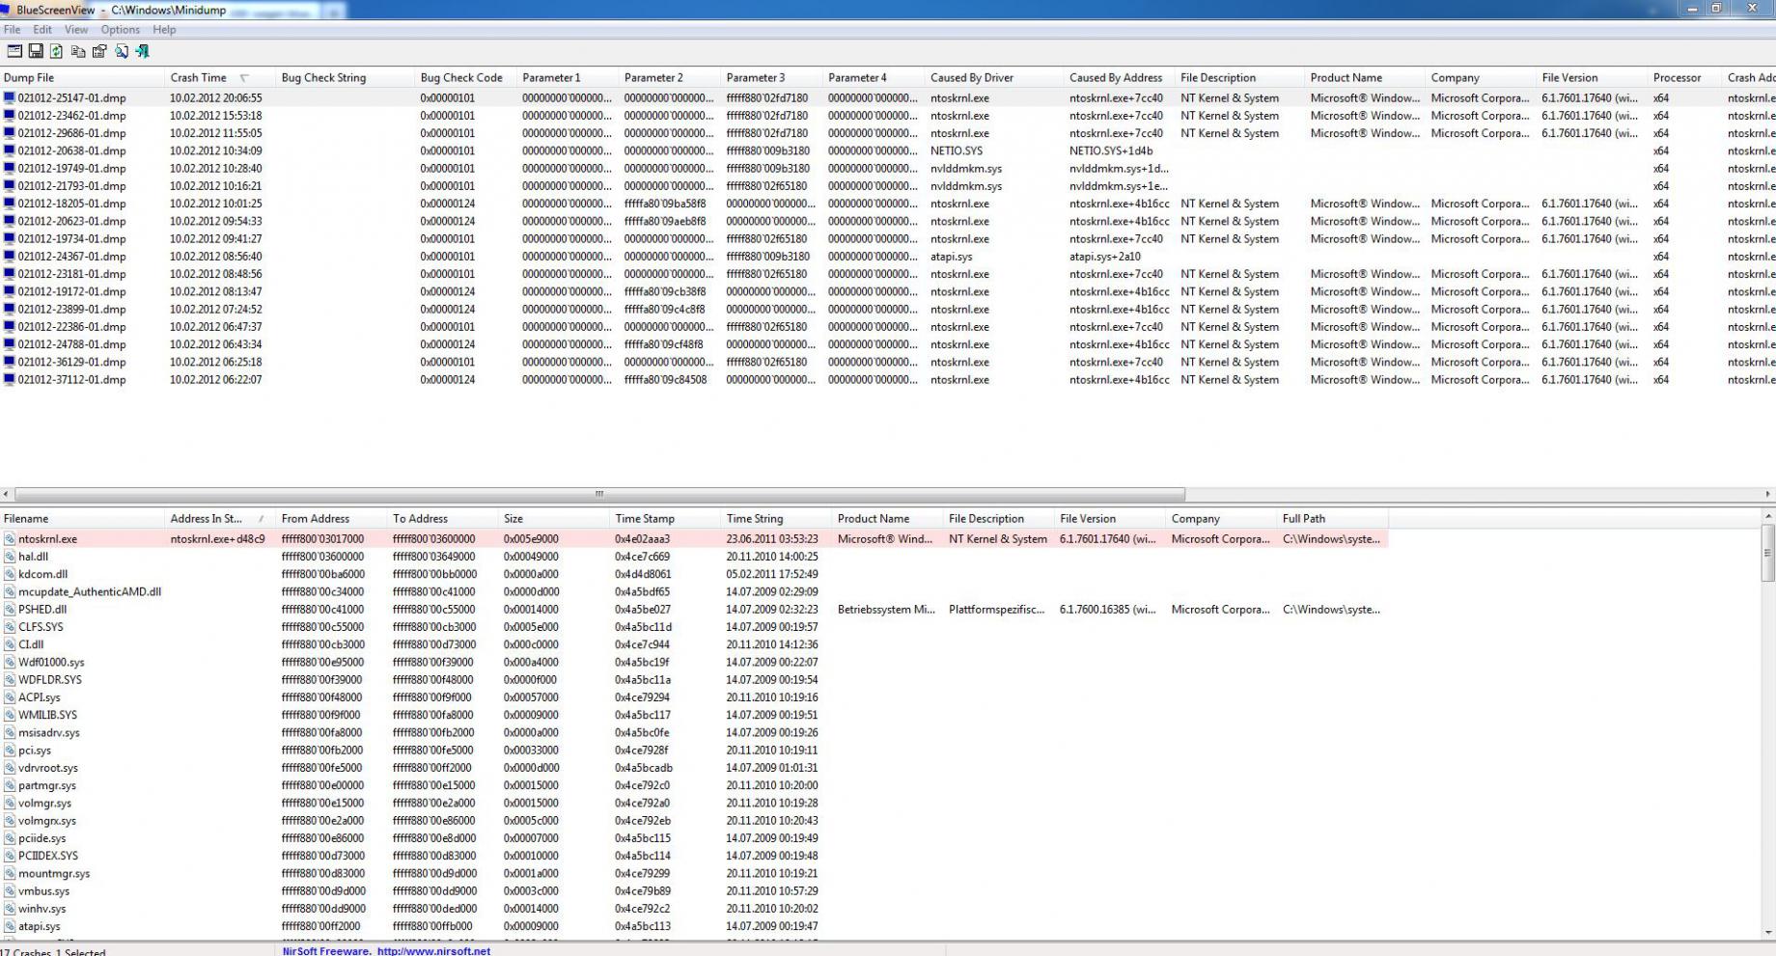The height and width of the screenshot is (956, 1776).
Task: Click the upper pane horizontal scrollbar thumb
Action: pos(599,494)
